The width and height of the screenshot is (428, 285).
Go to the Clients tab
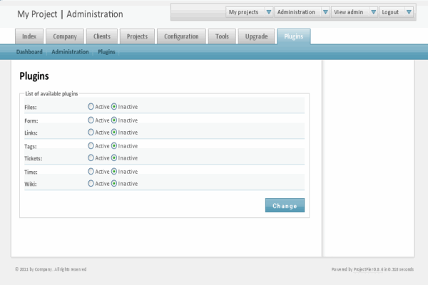(101, 36)
